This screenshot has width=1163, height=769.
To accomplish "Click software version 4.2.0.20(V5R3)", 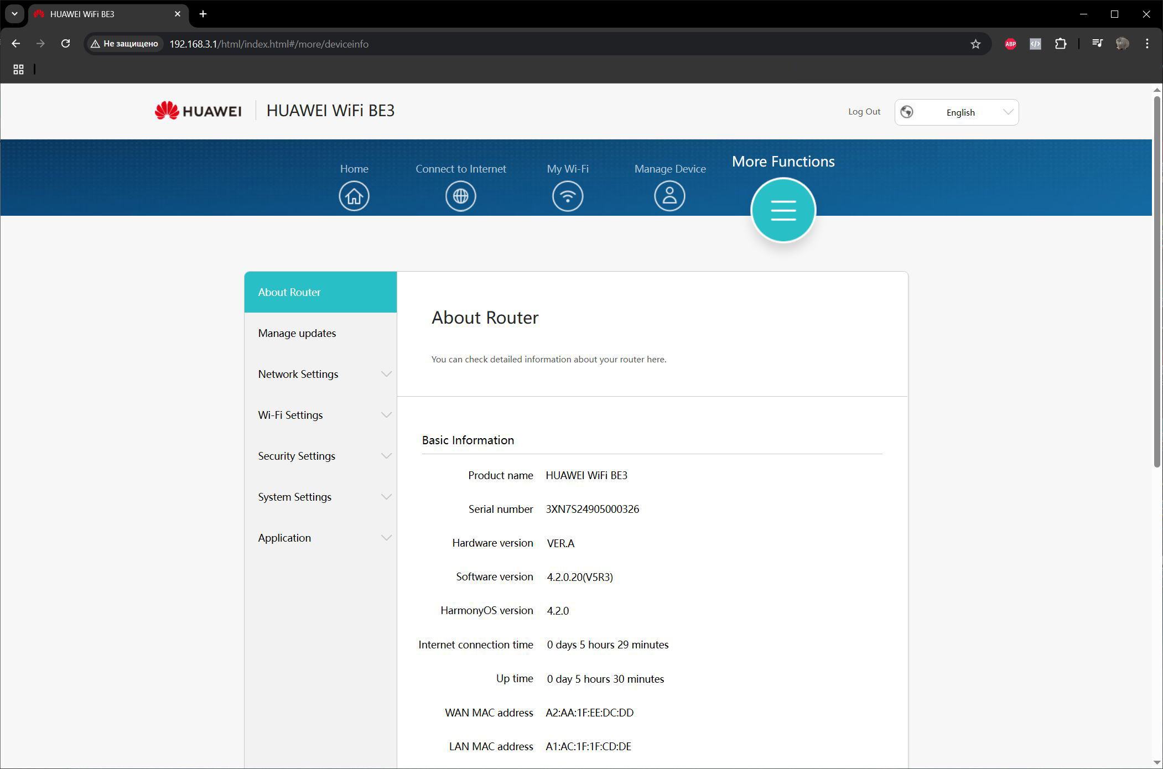I will tap(580, 577).
